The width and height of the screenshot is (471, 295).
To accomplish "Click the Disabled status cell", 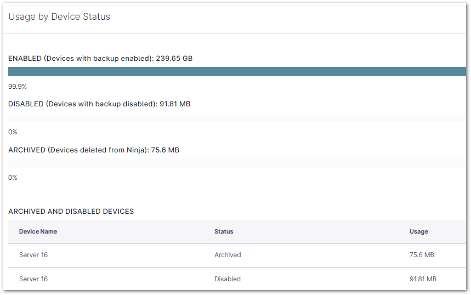I will (228, 279).
